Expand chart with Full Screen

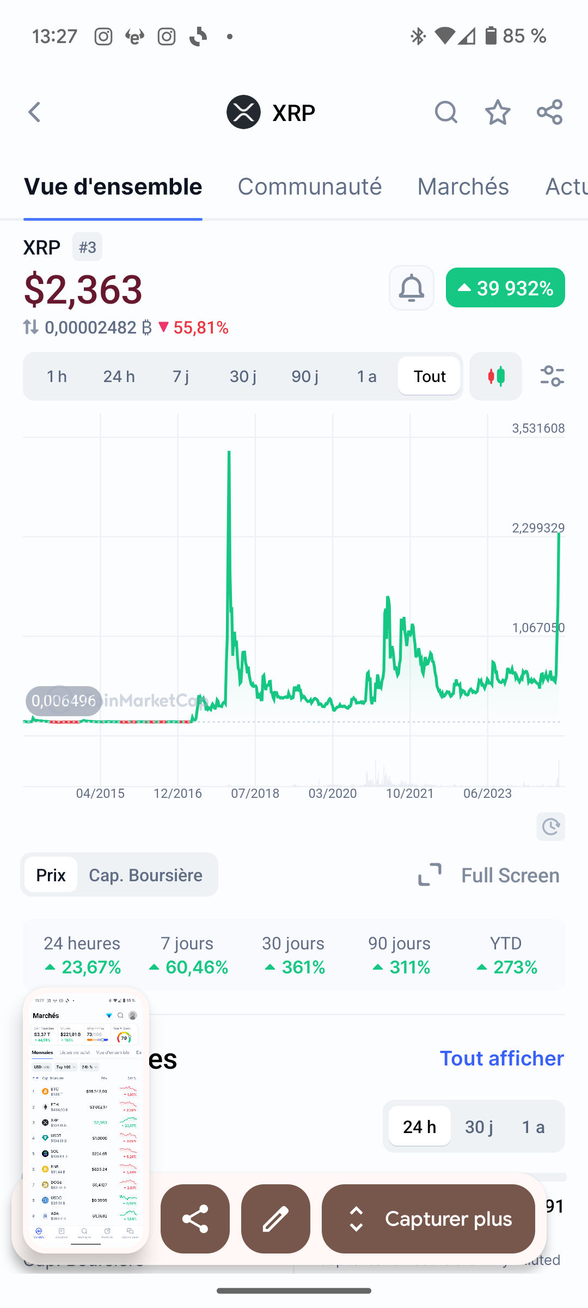(488, 875)
